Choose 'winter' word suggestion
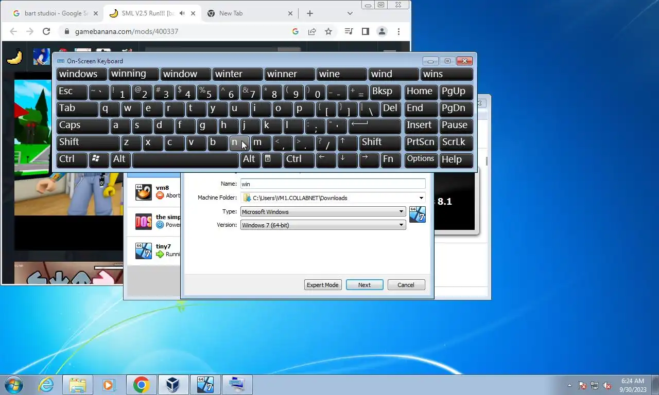The width and height of the screenshot is (659, 395). pos(238,75)
